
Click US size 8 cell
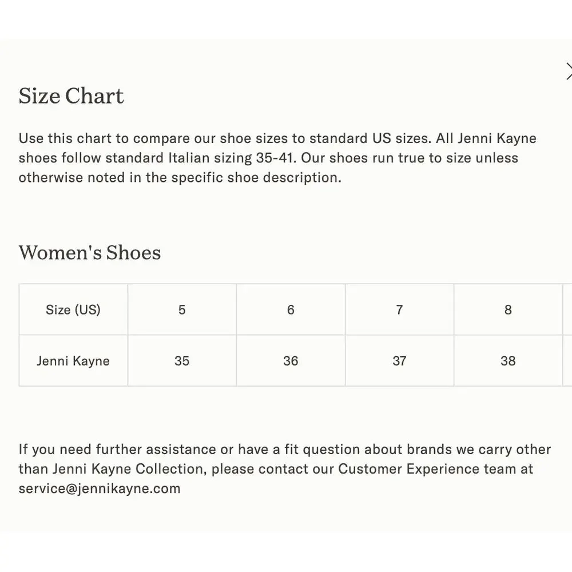[508, 309]
